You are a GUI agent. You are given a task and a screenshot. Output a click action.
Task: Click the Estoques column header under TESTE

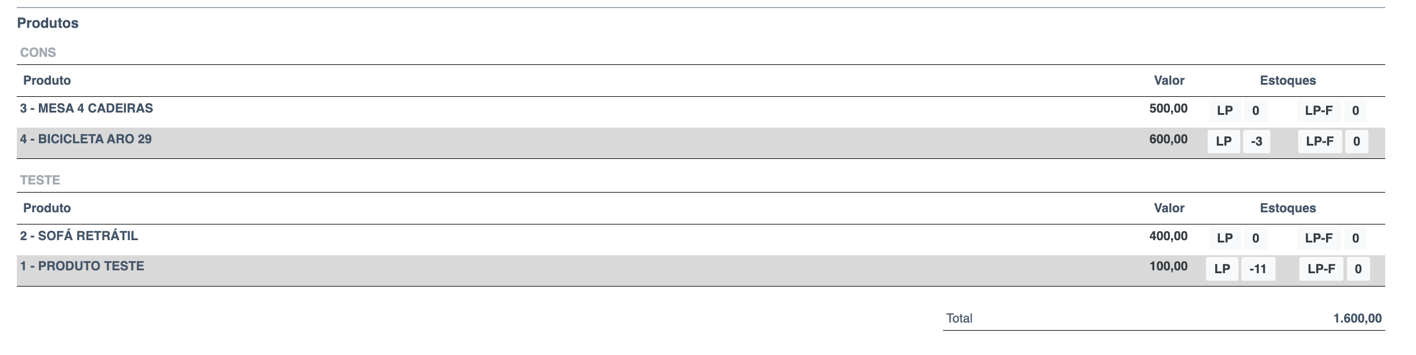point(1288,208)
